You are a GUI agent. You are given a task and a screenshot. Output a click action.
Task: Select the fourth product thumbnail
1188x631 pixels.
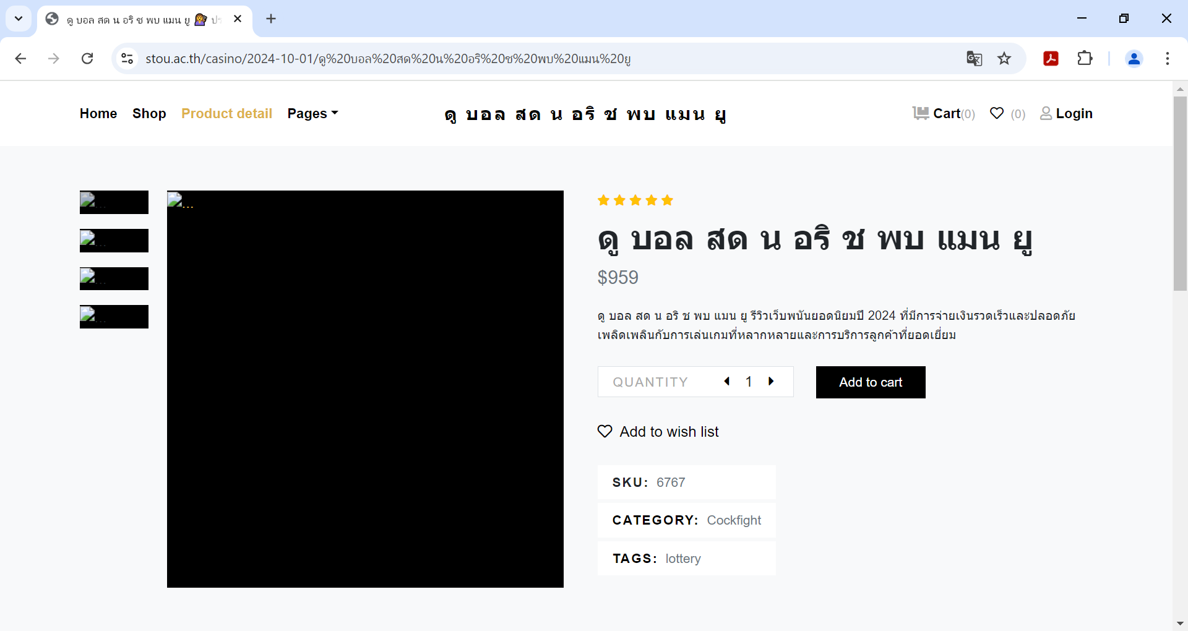(114, 317)
